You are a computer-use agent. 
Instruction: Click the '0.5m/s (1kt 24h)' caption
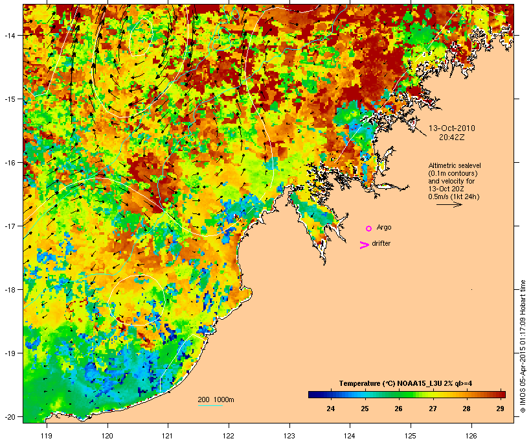[x=454, y=197]
